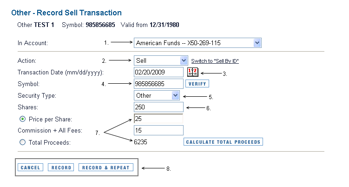Click Calculate Total Proceeds button
This screenshot has width=349, height=187.
(x=224, y=142)
